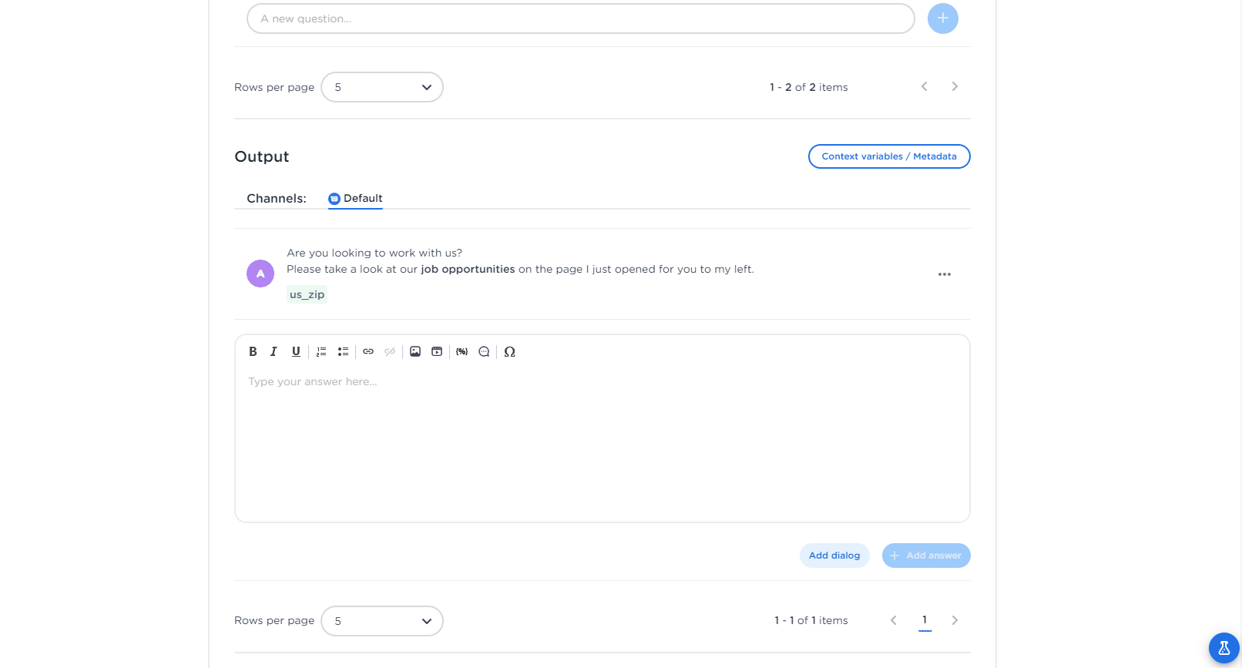This screenshot has height=668, width=1242.
Task: Apply underline formatting in the editor
Action: click(296, 351)
